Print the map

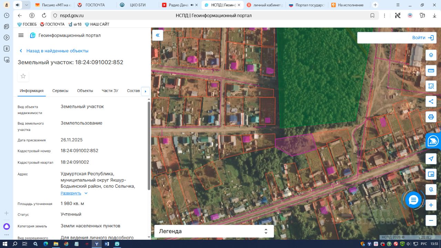click(431, 117)
